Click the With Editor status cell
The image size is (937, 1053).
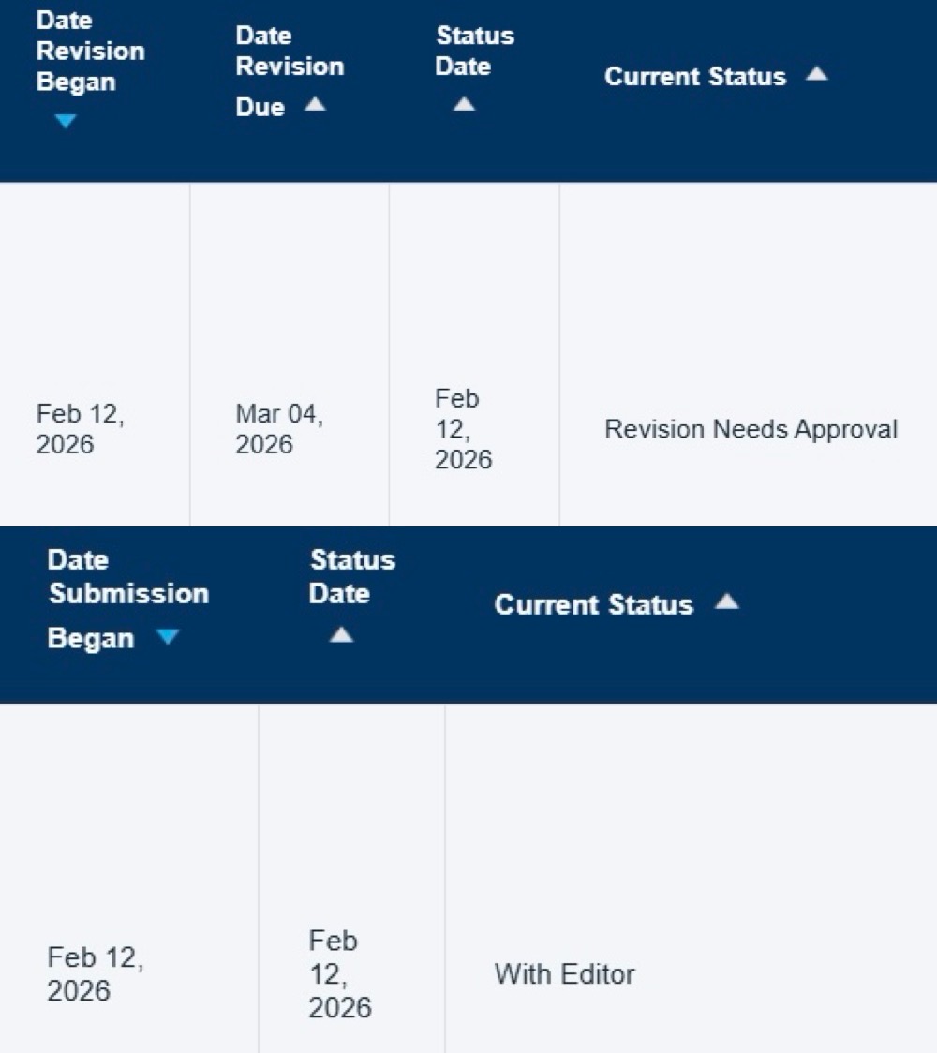(x=564, y=974)
